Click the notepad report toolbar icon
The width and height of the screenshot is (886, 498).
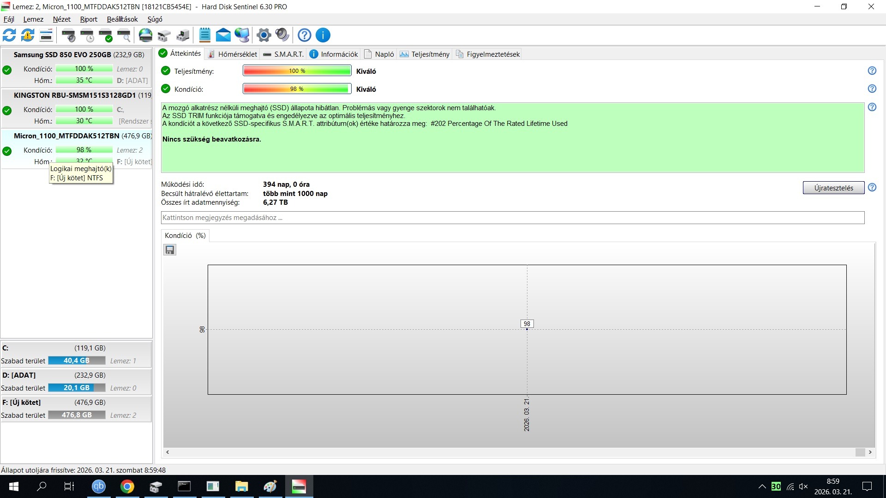[x=204, y=35]
